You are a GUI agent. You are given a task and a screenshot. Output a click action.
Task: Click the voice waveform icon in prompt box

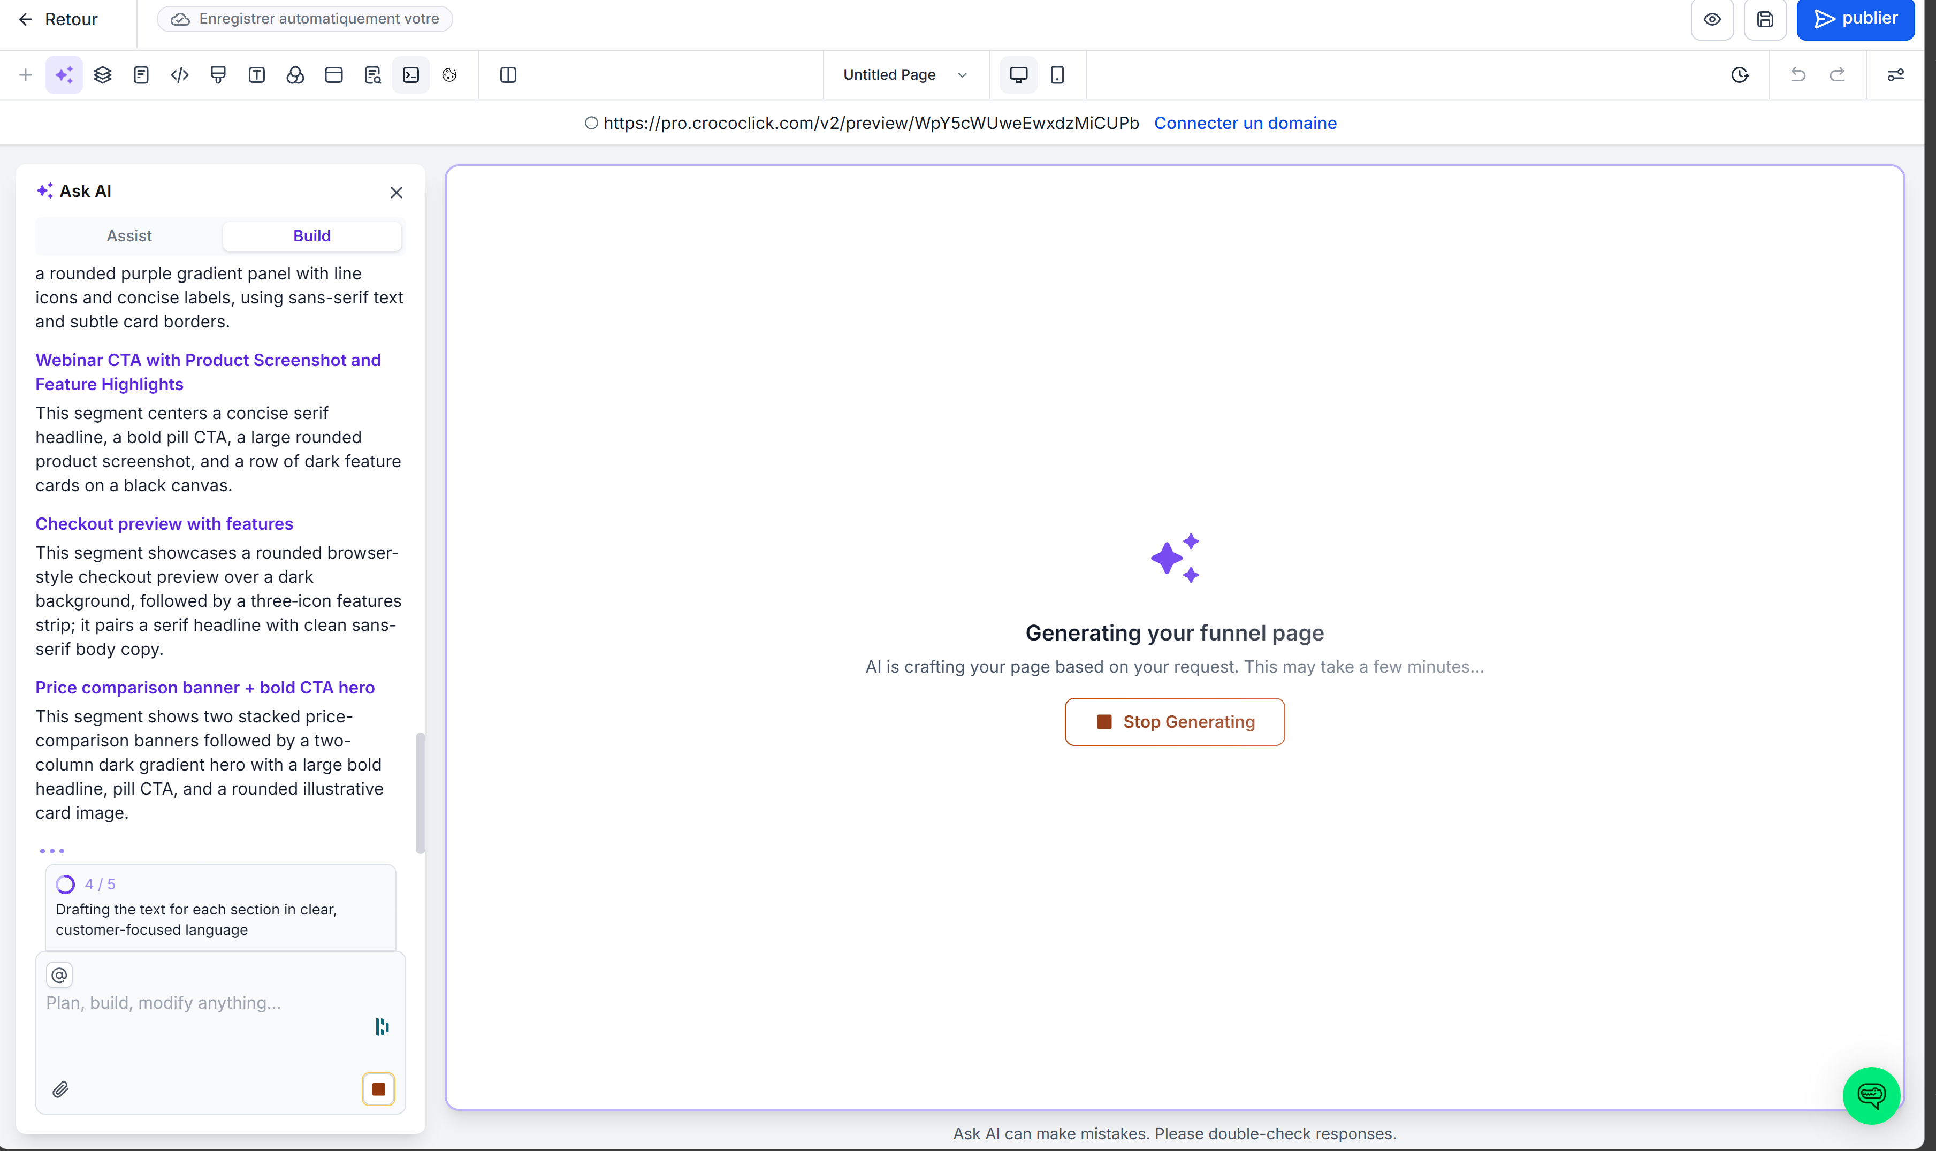point(382,1027)
